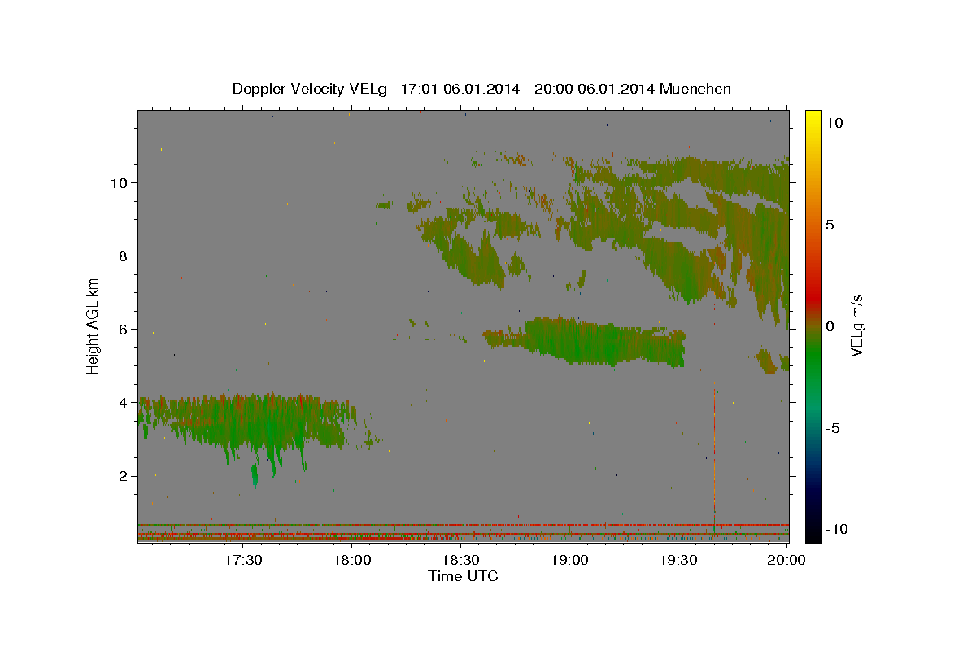Click the 18:30 time tick label
The height and width of the screenshot is (651, 976).
460,560
